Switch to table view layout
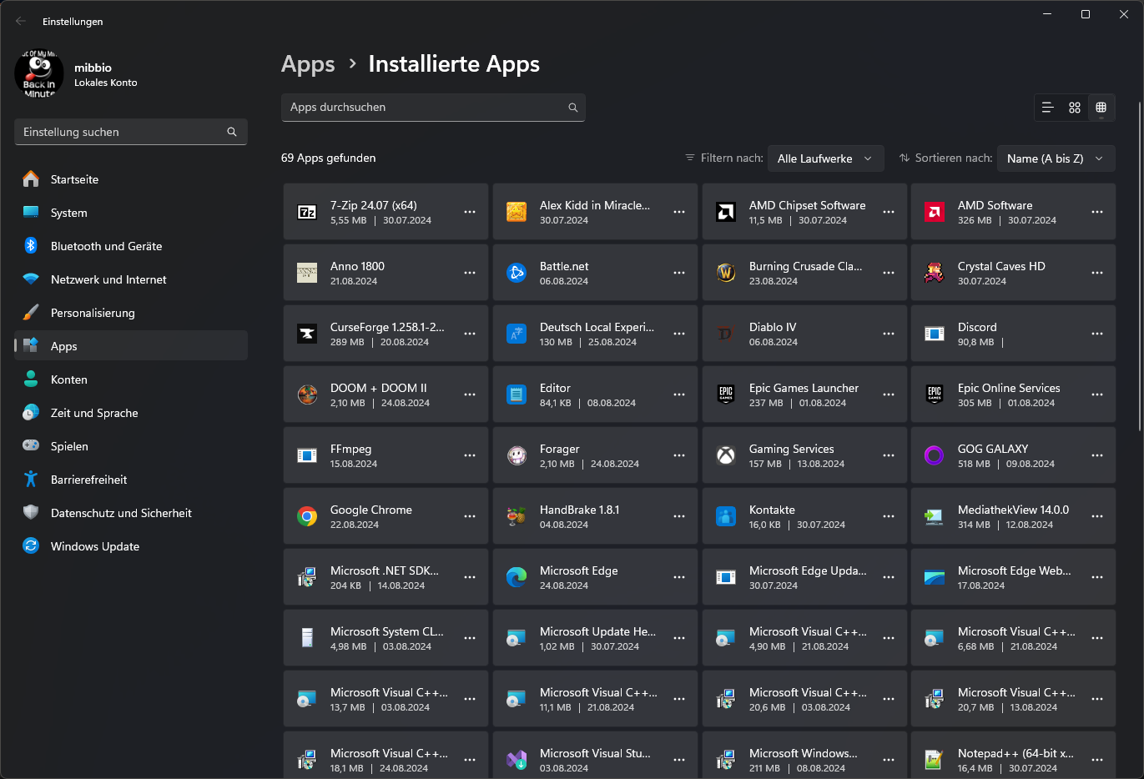This screenshot has height=779, width=1144. (1101, 108)
